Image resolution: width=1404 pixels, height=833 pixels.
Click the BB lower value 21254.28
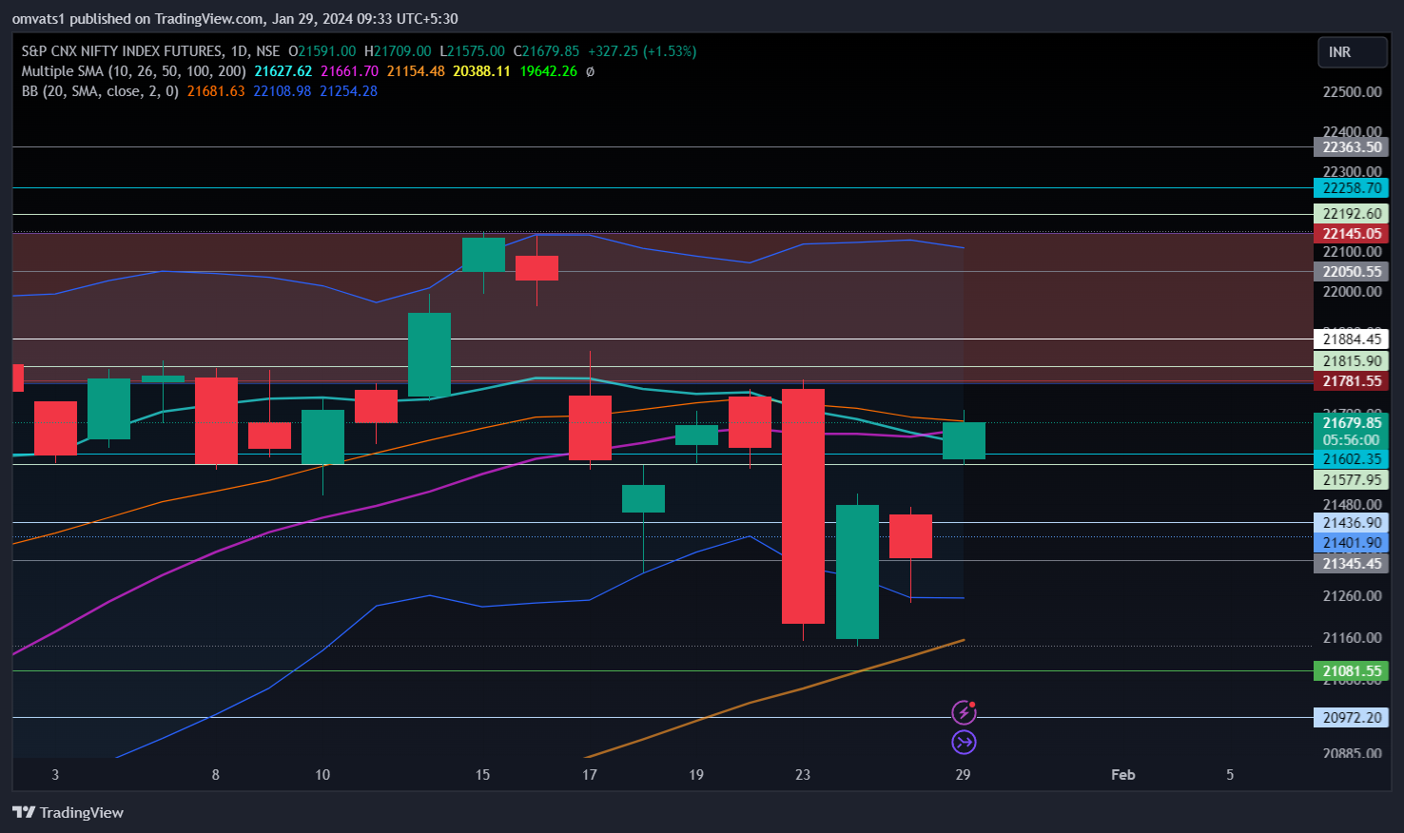coord(348,91)
